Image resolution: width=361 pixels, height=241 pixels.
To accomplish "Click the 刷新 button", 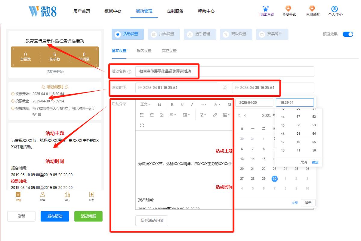I will (x=21, y=216).
